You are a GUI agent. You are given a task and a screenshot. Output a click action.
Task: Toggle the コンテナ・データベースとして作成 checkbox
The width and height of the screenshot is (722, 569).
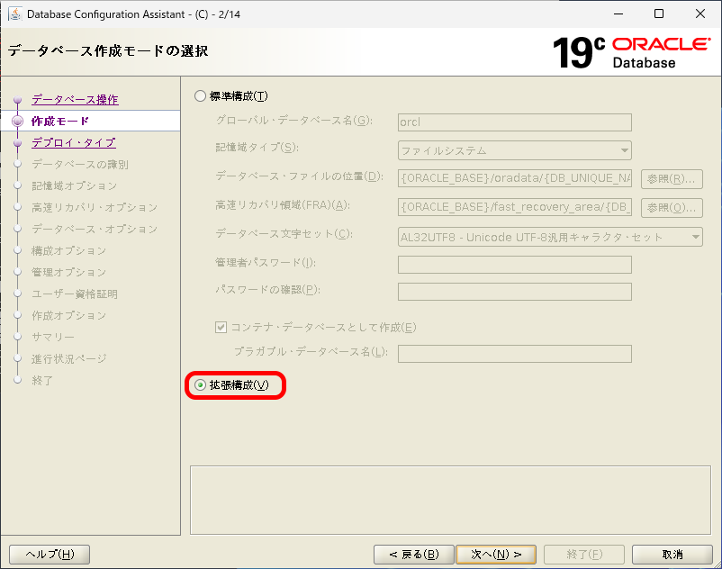[x=221, y=327]
